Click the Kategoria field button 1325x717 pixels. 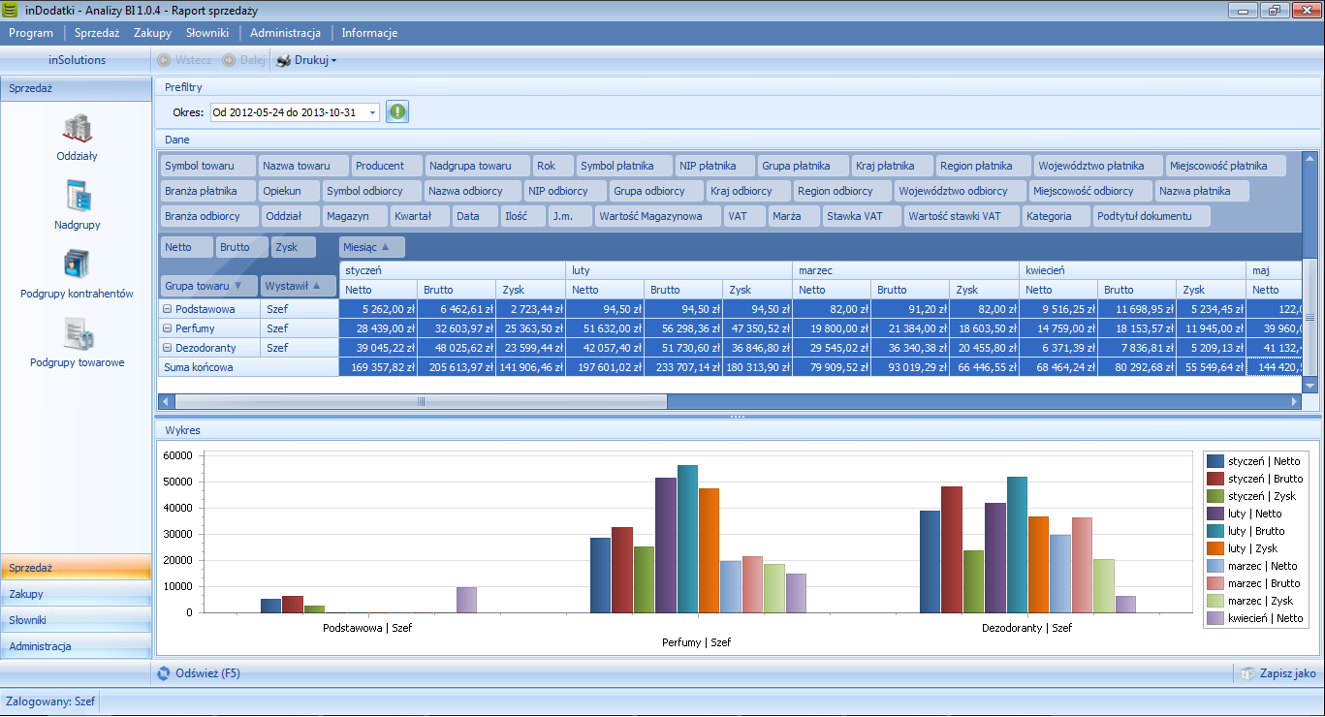[x=1056, y=216]
